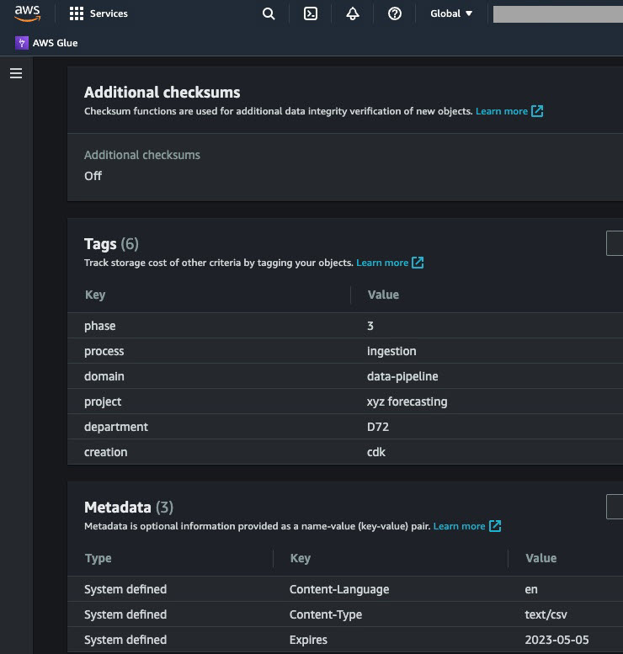Click the AWS logo home icon
The height and width of the screenshot is (654, 623).
pyautogui.click(x=27, y=13)
